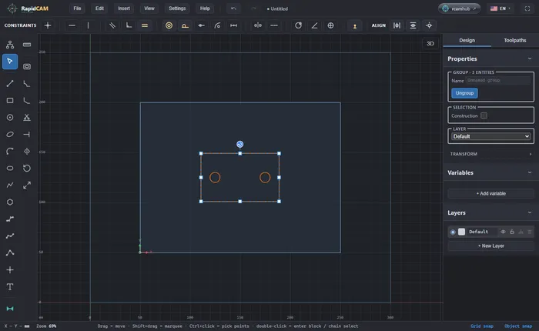Switch to the Toolpaths tab
Screen dimensions: 539x331
[x=514, y=40]
